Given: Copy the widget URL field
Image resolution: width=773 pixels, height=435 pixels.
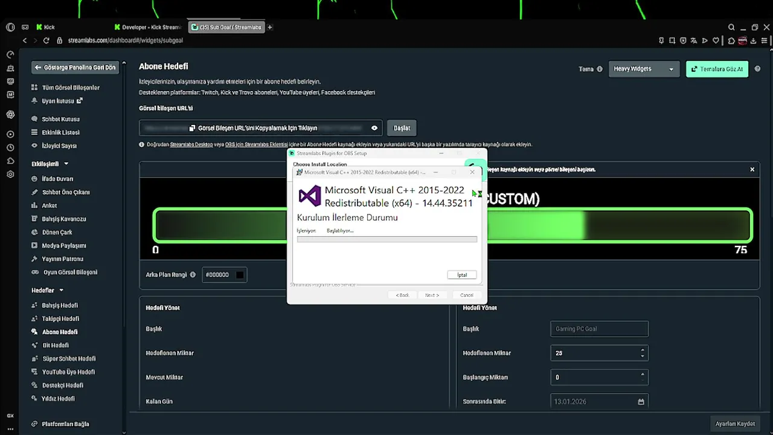Looking at the screenshot, I should coord(260,128).
